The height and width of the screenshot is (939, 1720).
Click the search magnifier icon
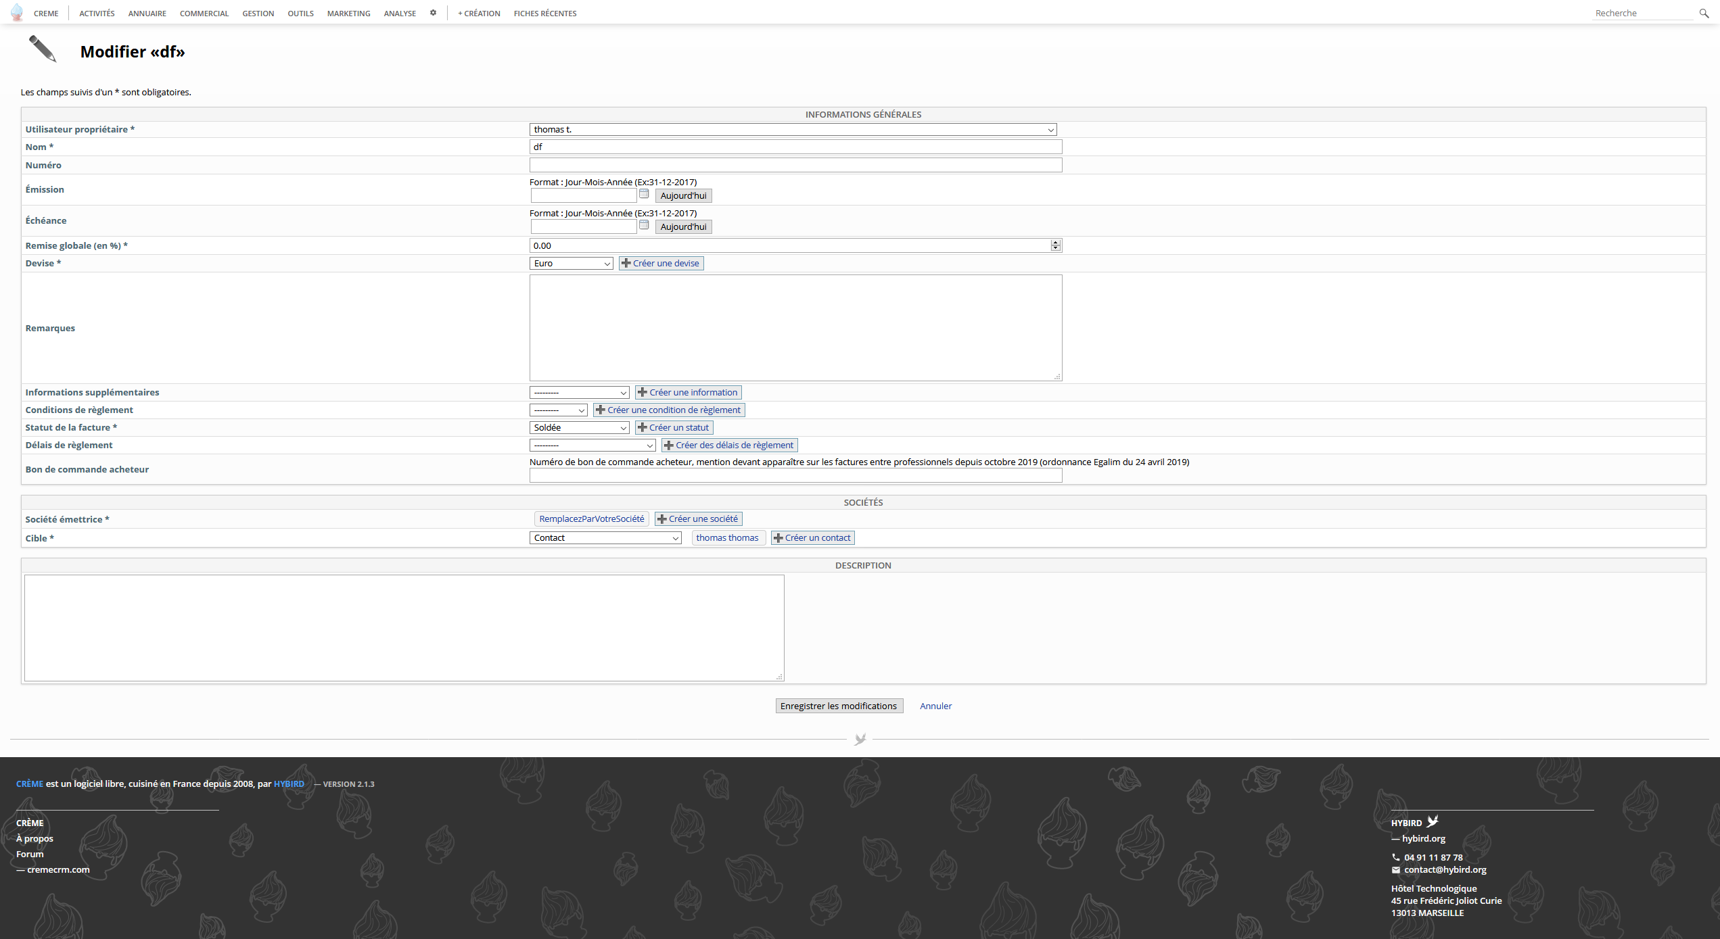pyautogui.click(x=1704, y=13)
